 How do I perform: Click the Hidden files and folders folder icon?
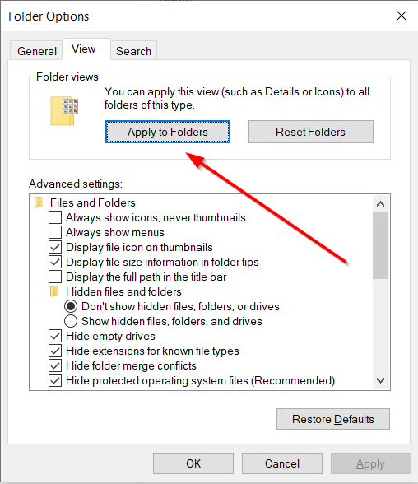point(54,291)
